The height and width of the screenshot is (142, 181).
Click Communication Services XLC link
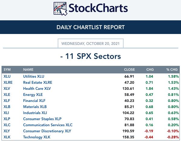click(x=48, y=125)
